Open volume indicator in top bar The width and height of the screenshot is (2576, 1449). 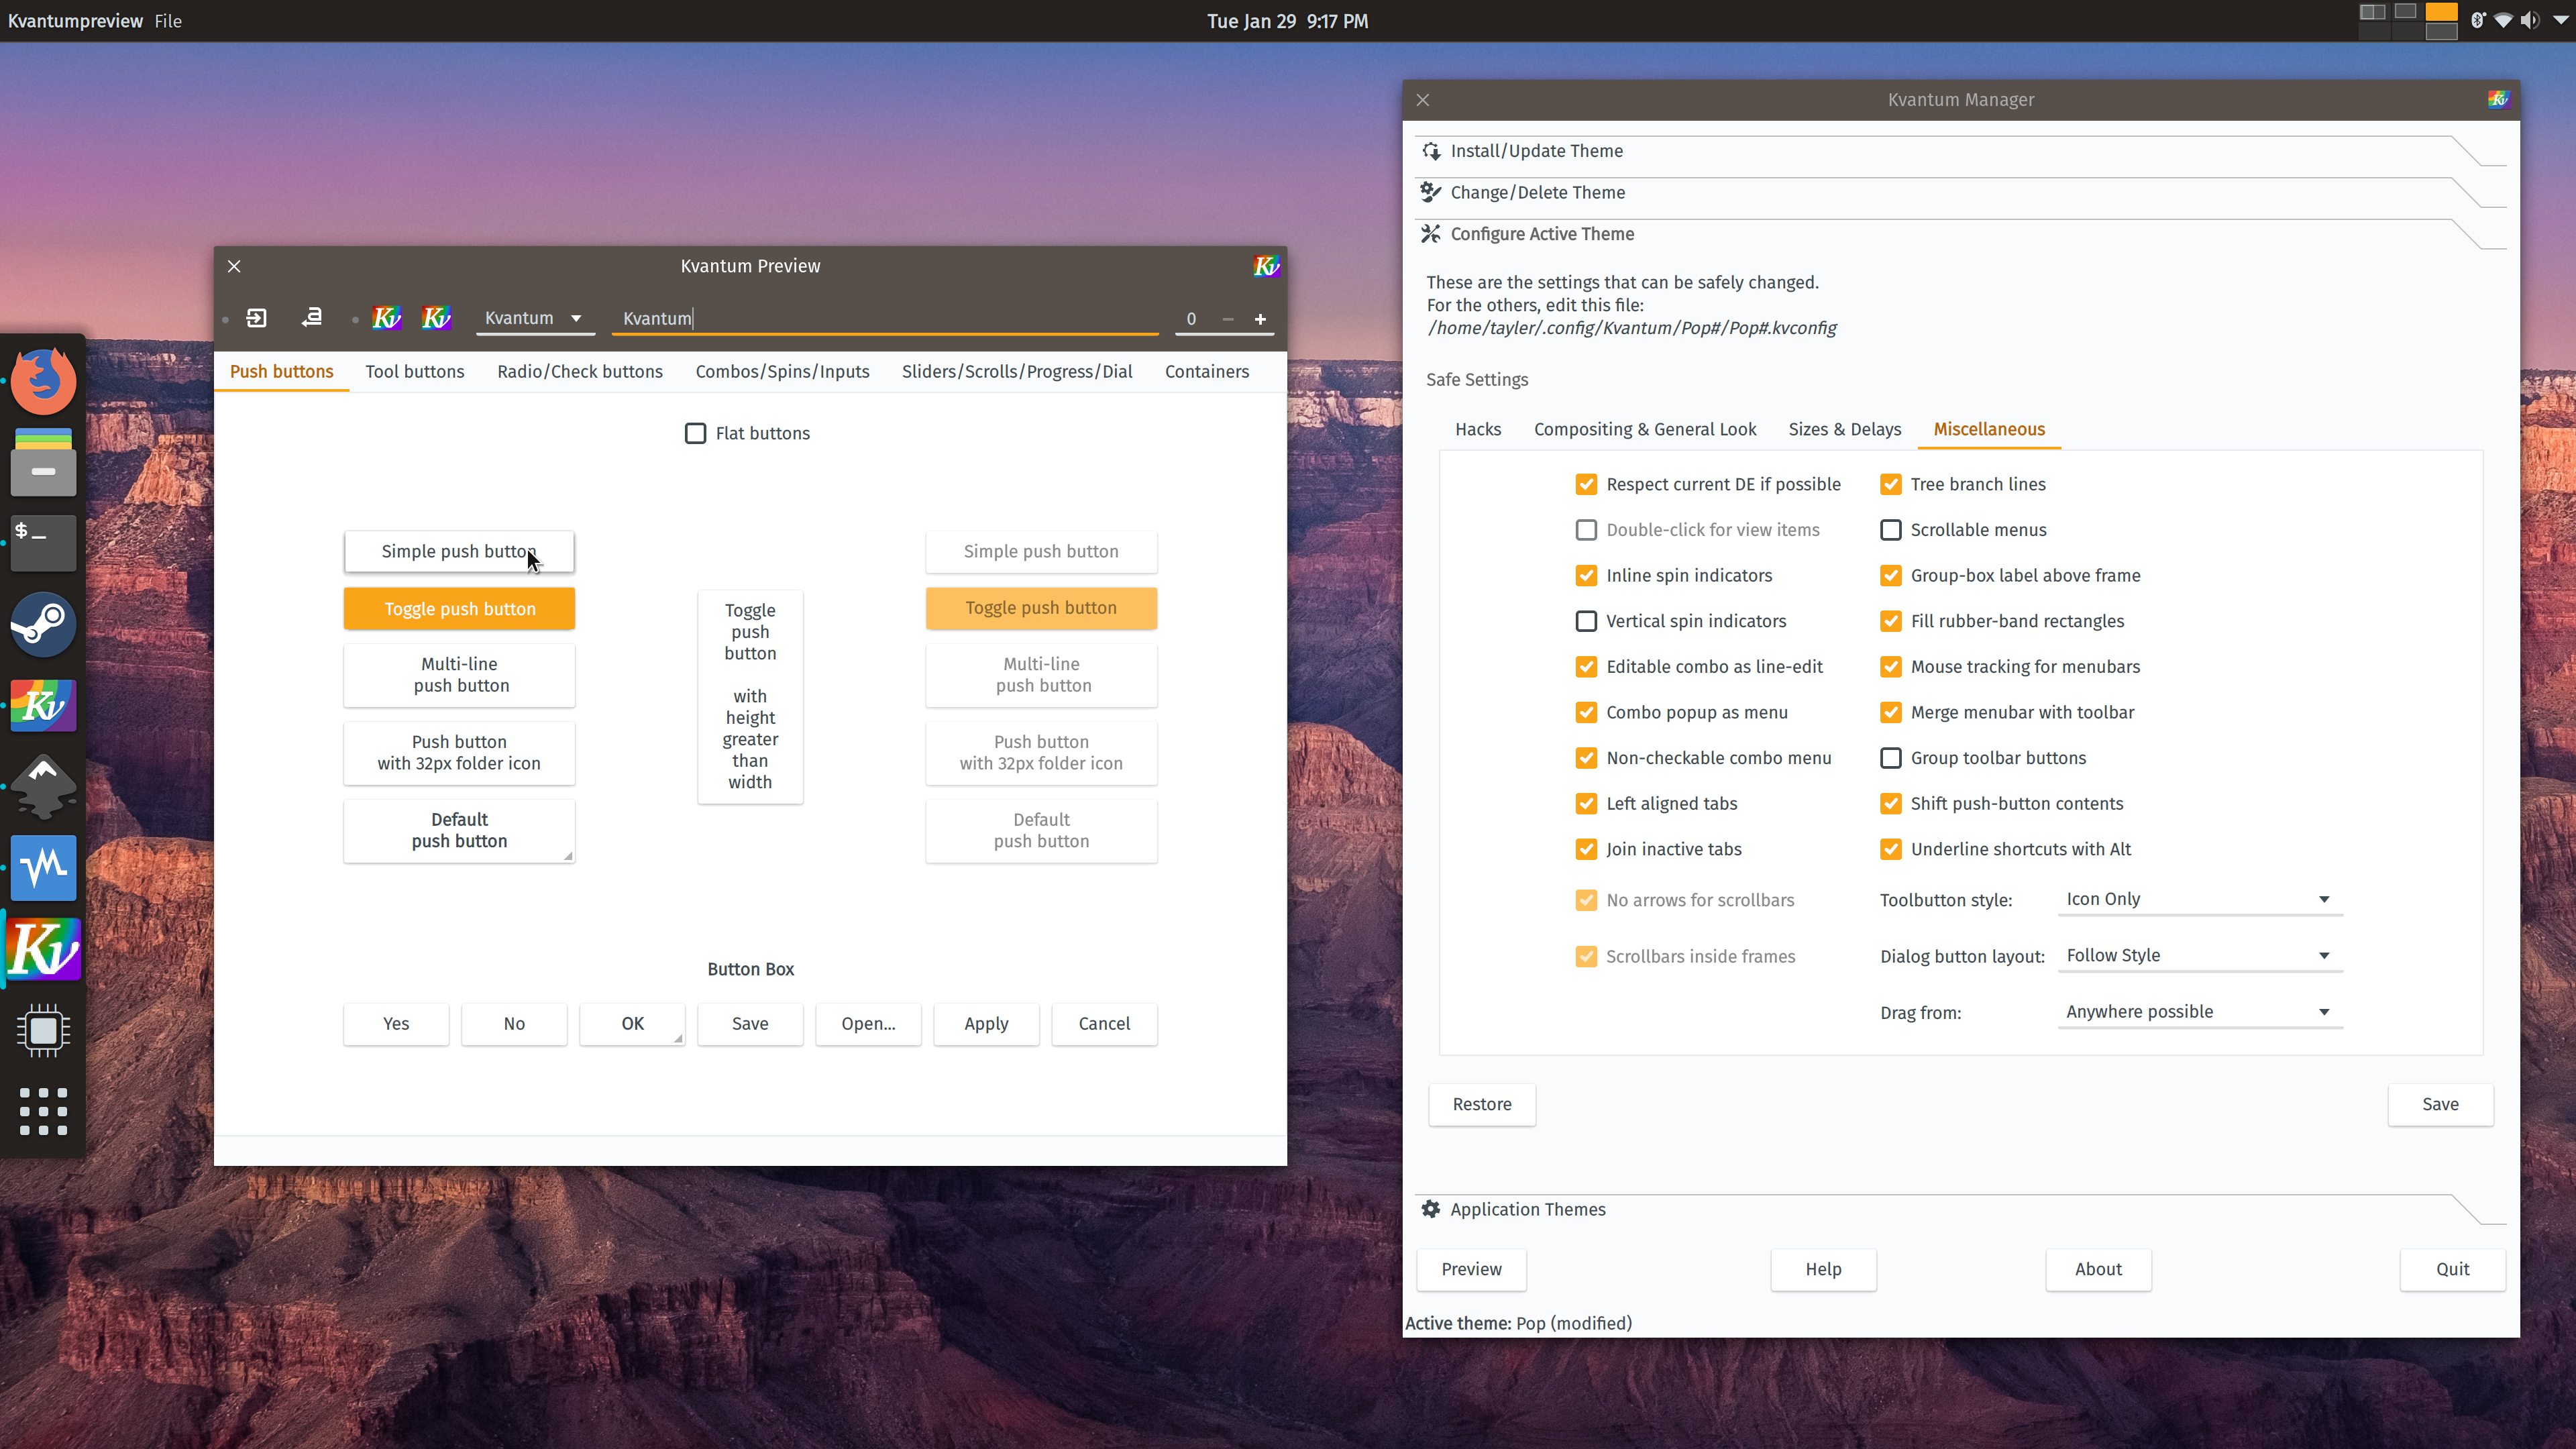point(2529,20)
